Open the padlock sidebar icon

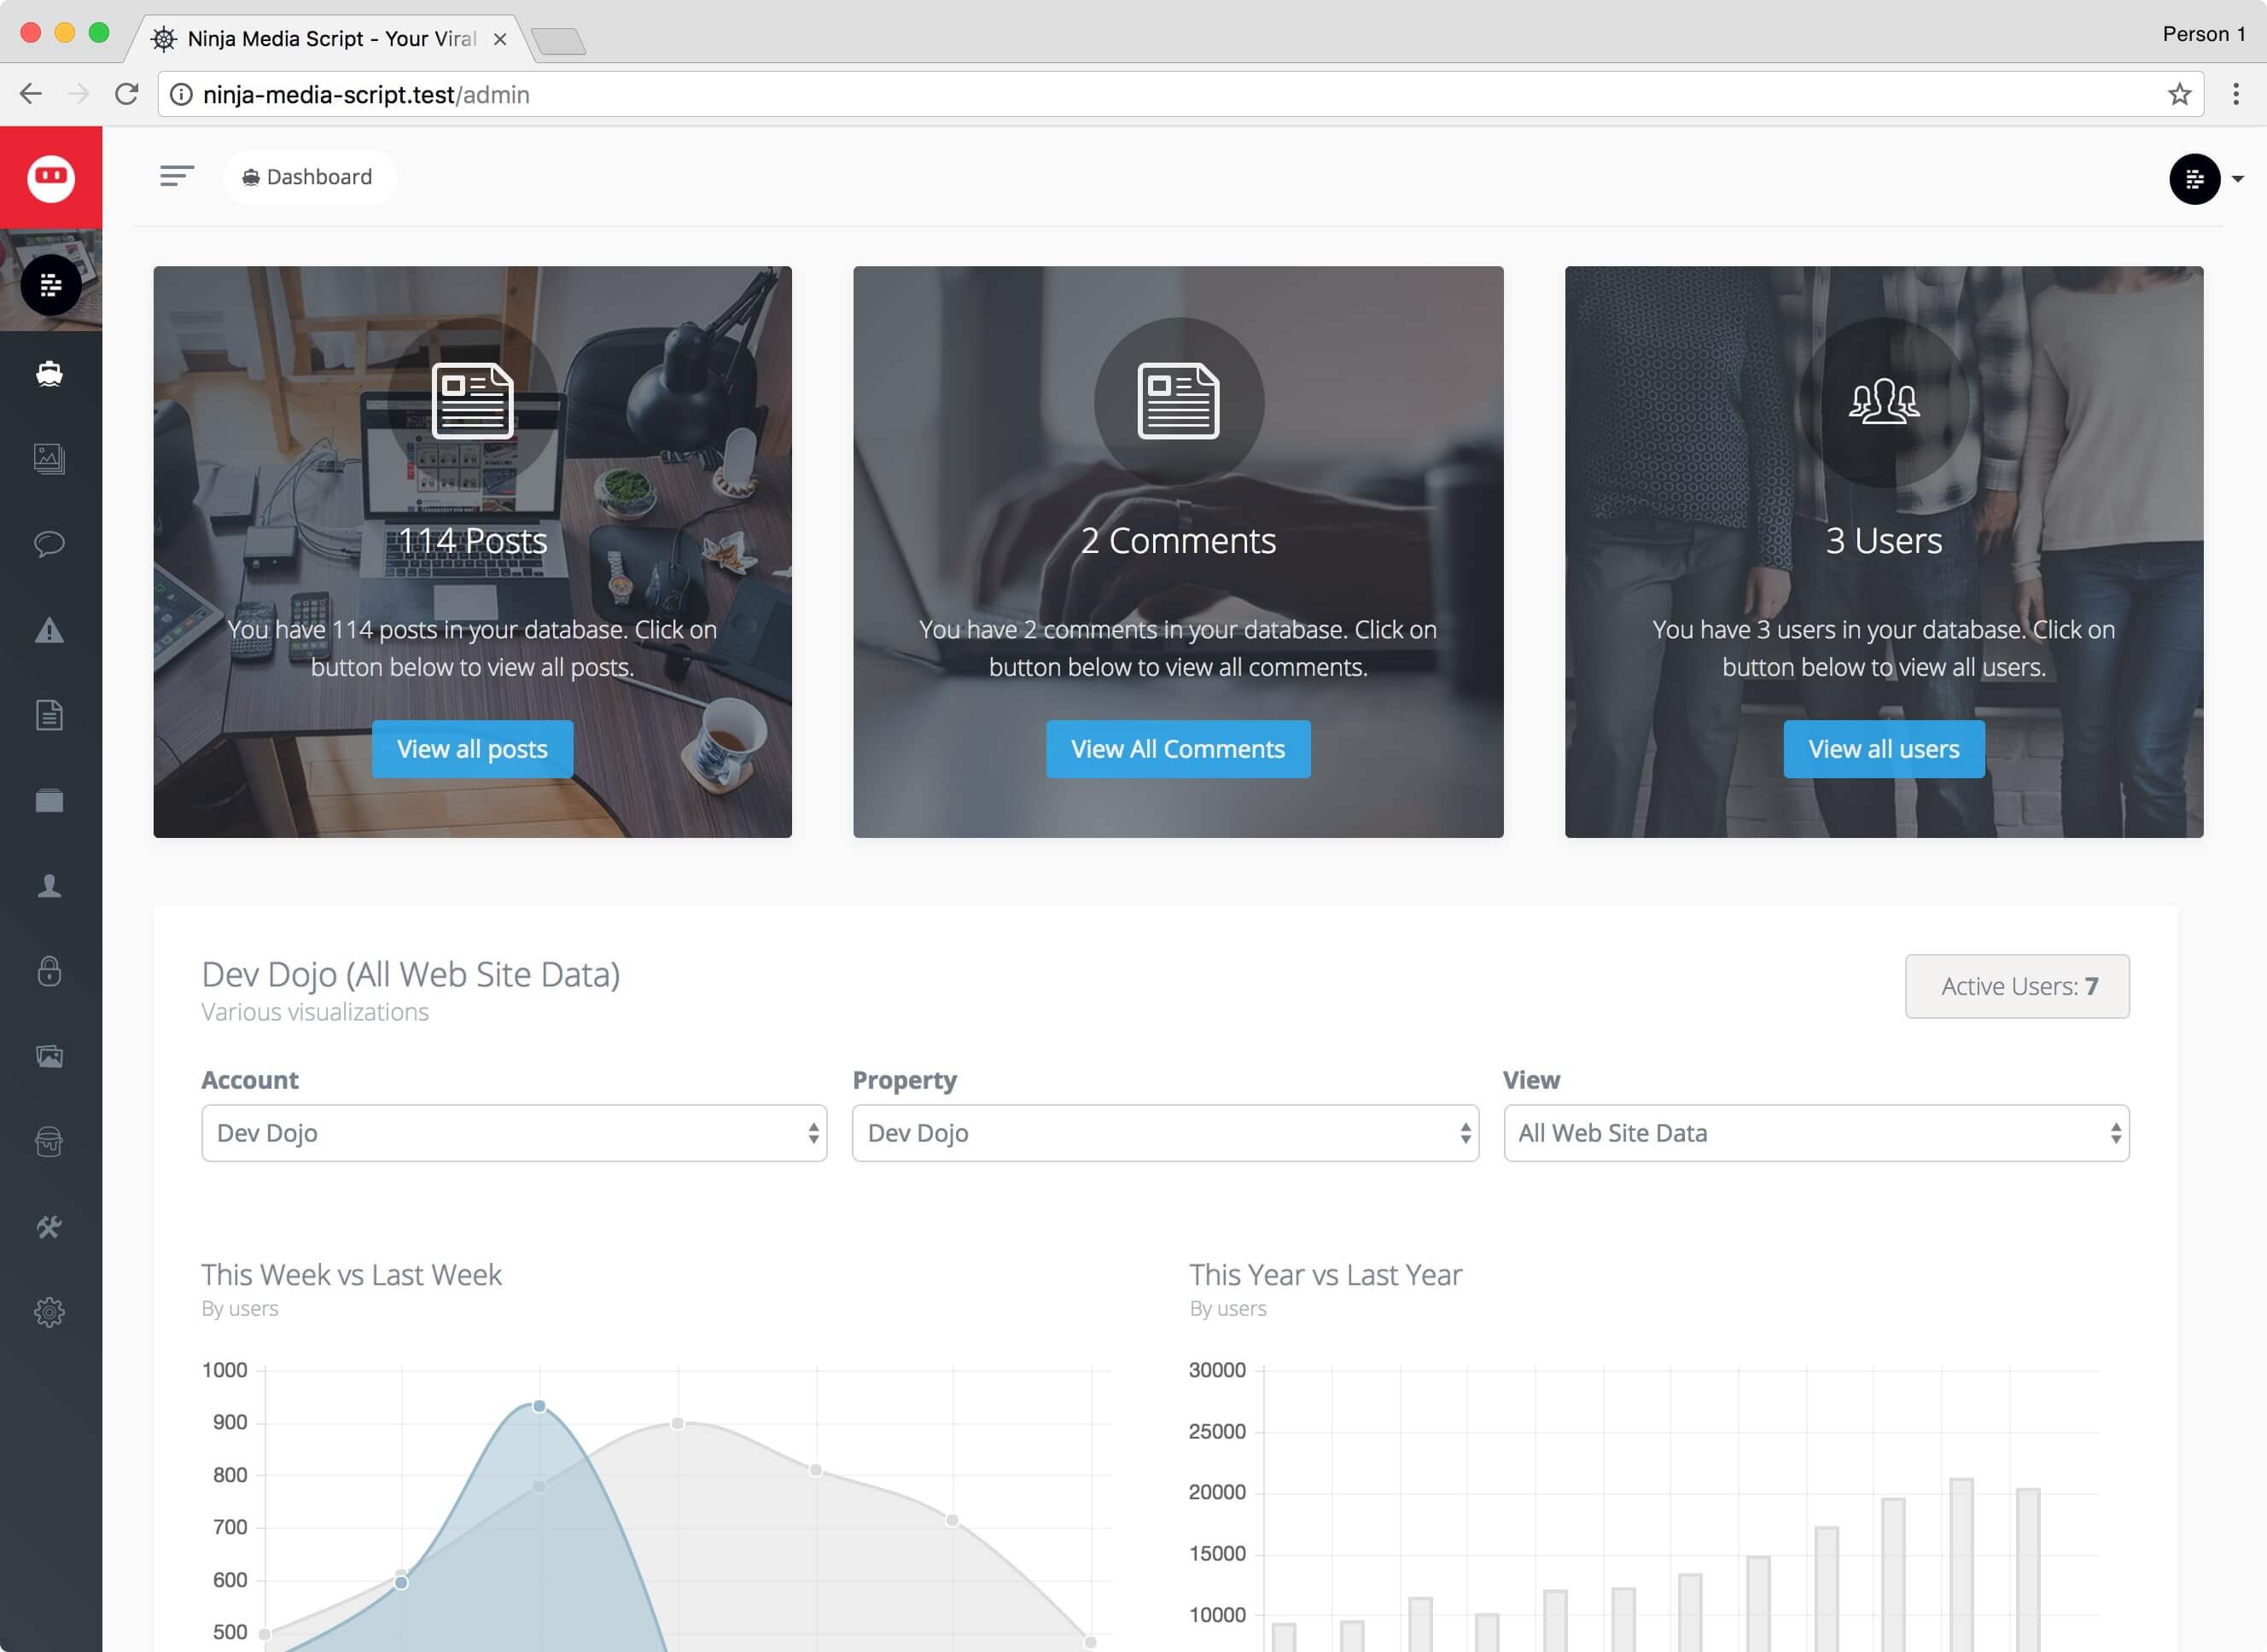click(x=49, y=971)
